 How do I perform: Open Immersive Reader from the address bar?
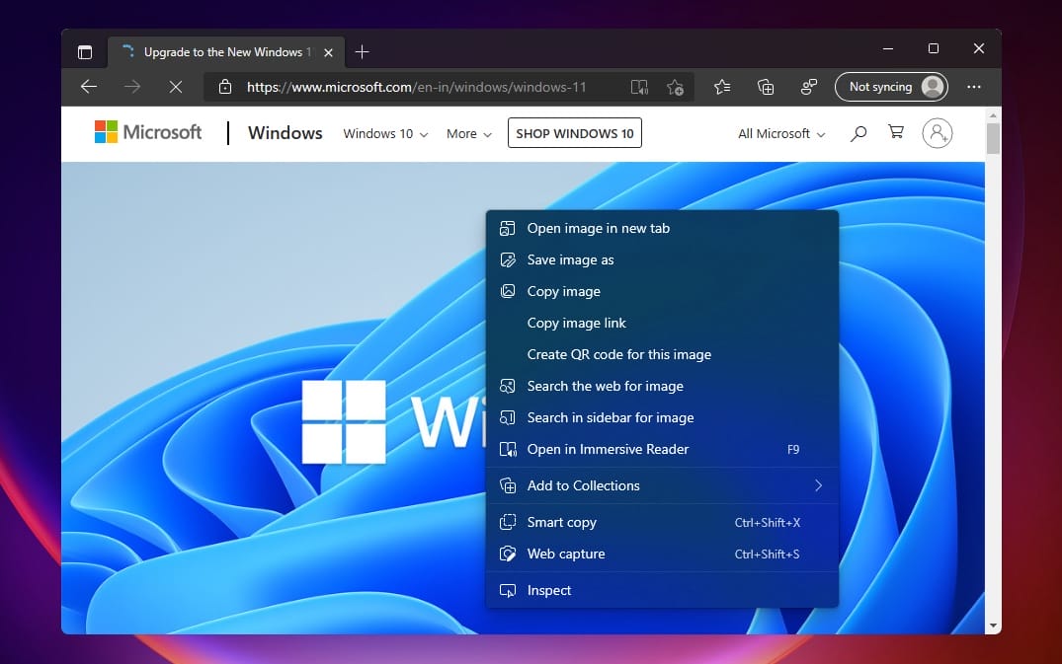tap(639, 87)
